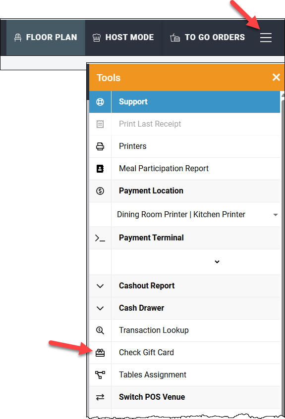Click the Transaction Lookup magnifier icon
The height and width of the screenshot is (419, 285).
point(100,330)
